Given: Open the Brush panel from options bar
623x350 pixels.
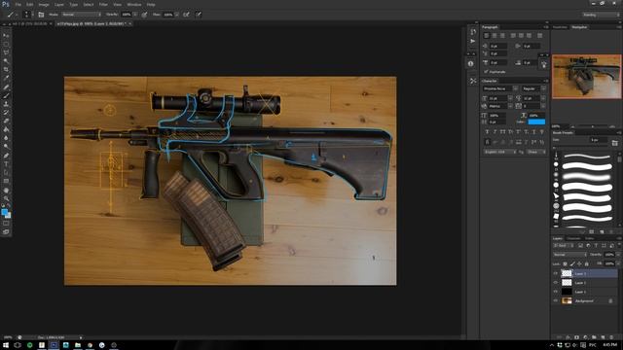Looking at the screenshot, I should click(41, 15).
